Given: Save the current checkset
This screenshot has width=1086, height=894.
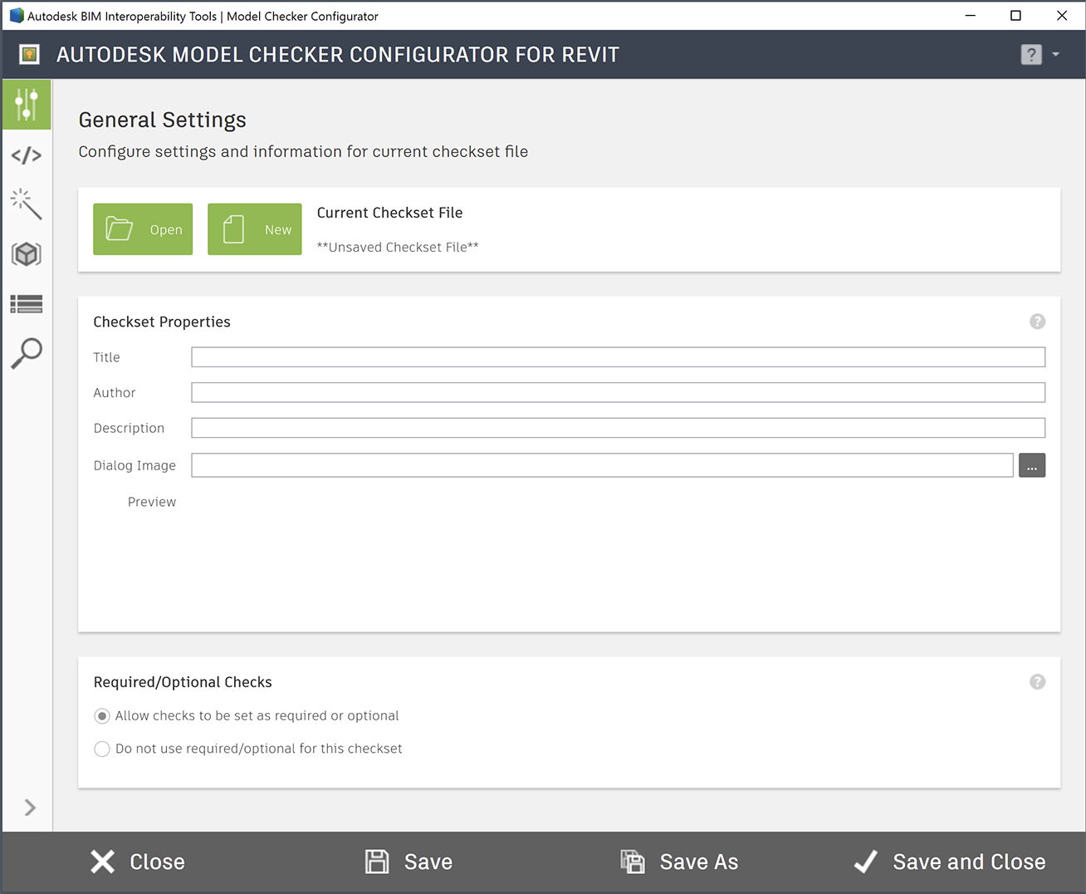Looking at the screenshot, I should click(x=409, y=862).
